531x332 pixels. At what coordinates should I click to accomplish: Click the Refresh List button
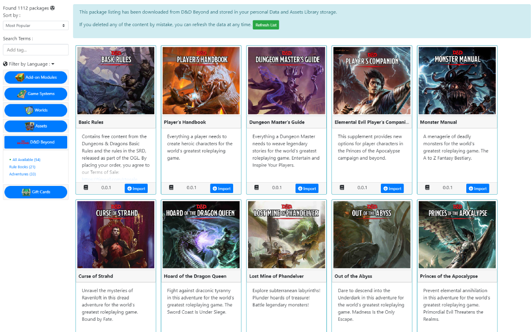point(266,25)
